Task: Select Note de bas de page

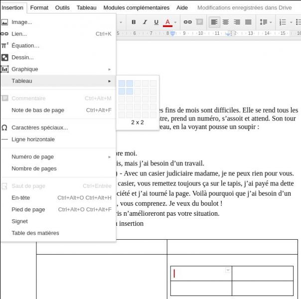Action: pyautogui.click(x=58, y=110)
